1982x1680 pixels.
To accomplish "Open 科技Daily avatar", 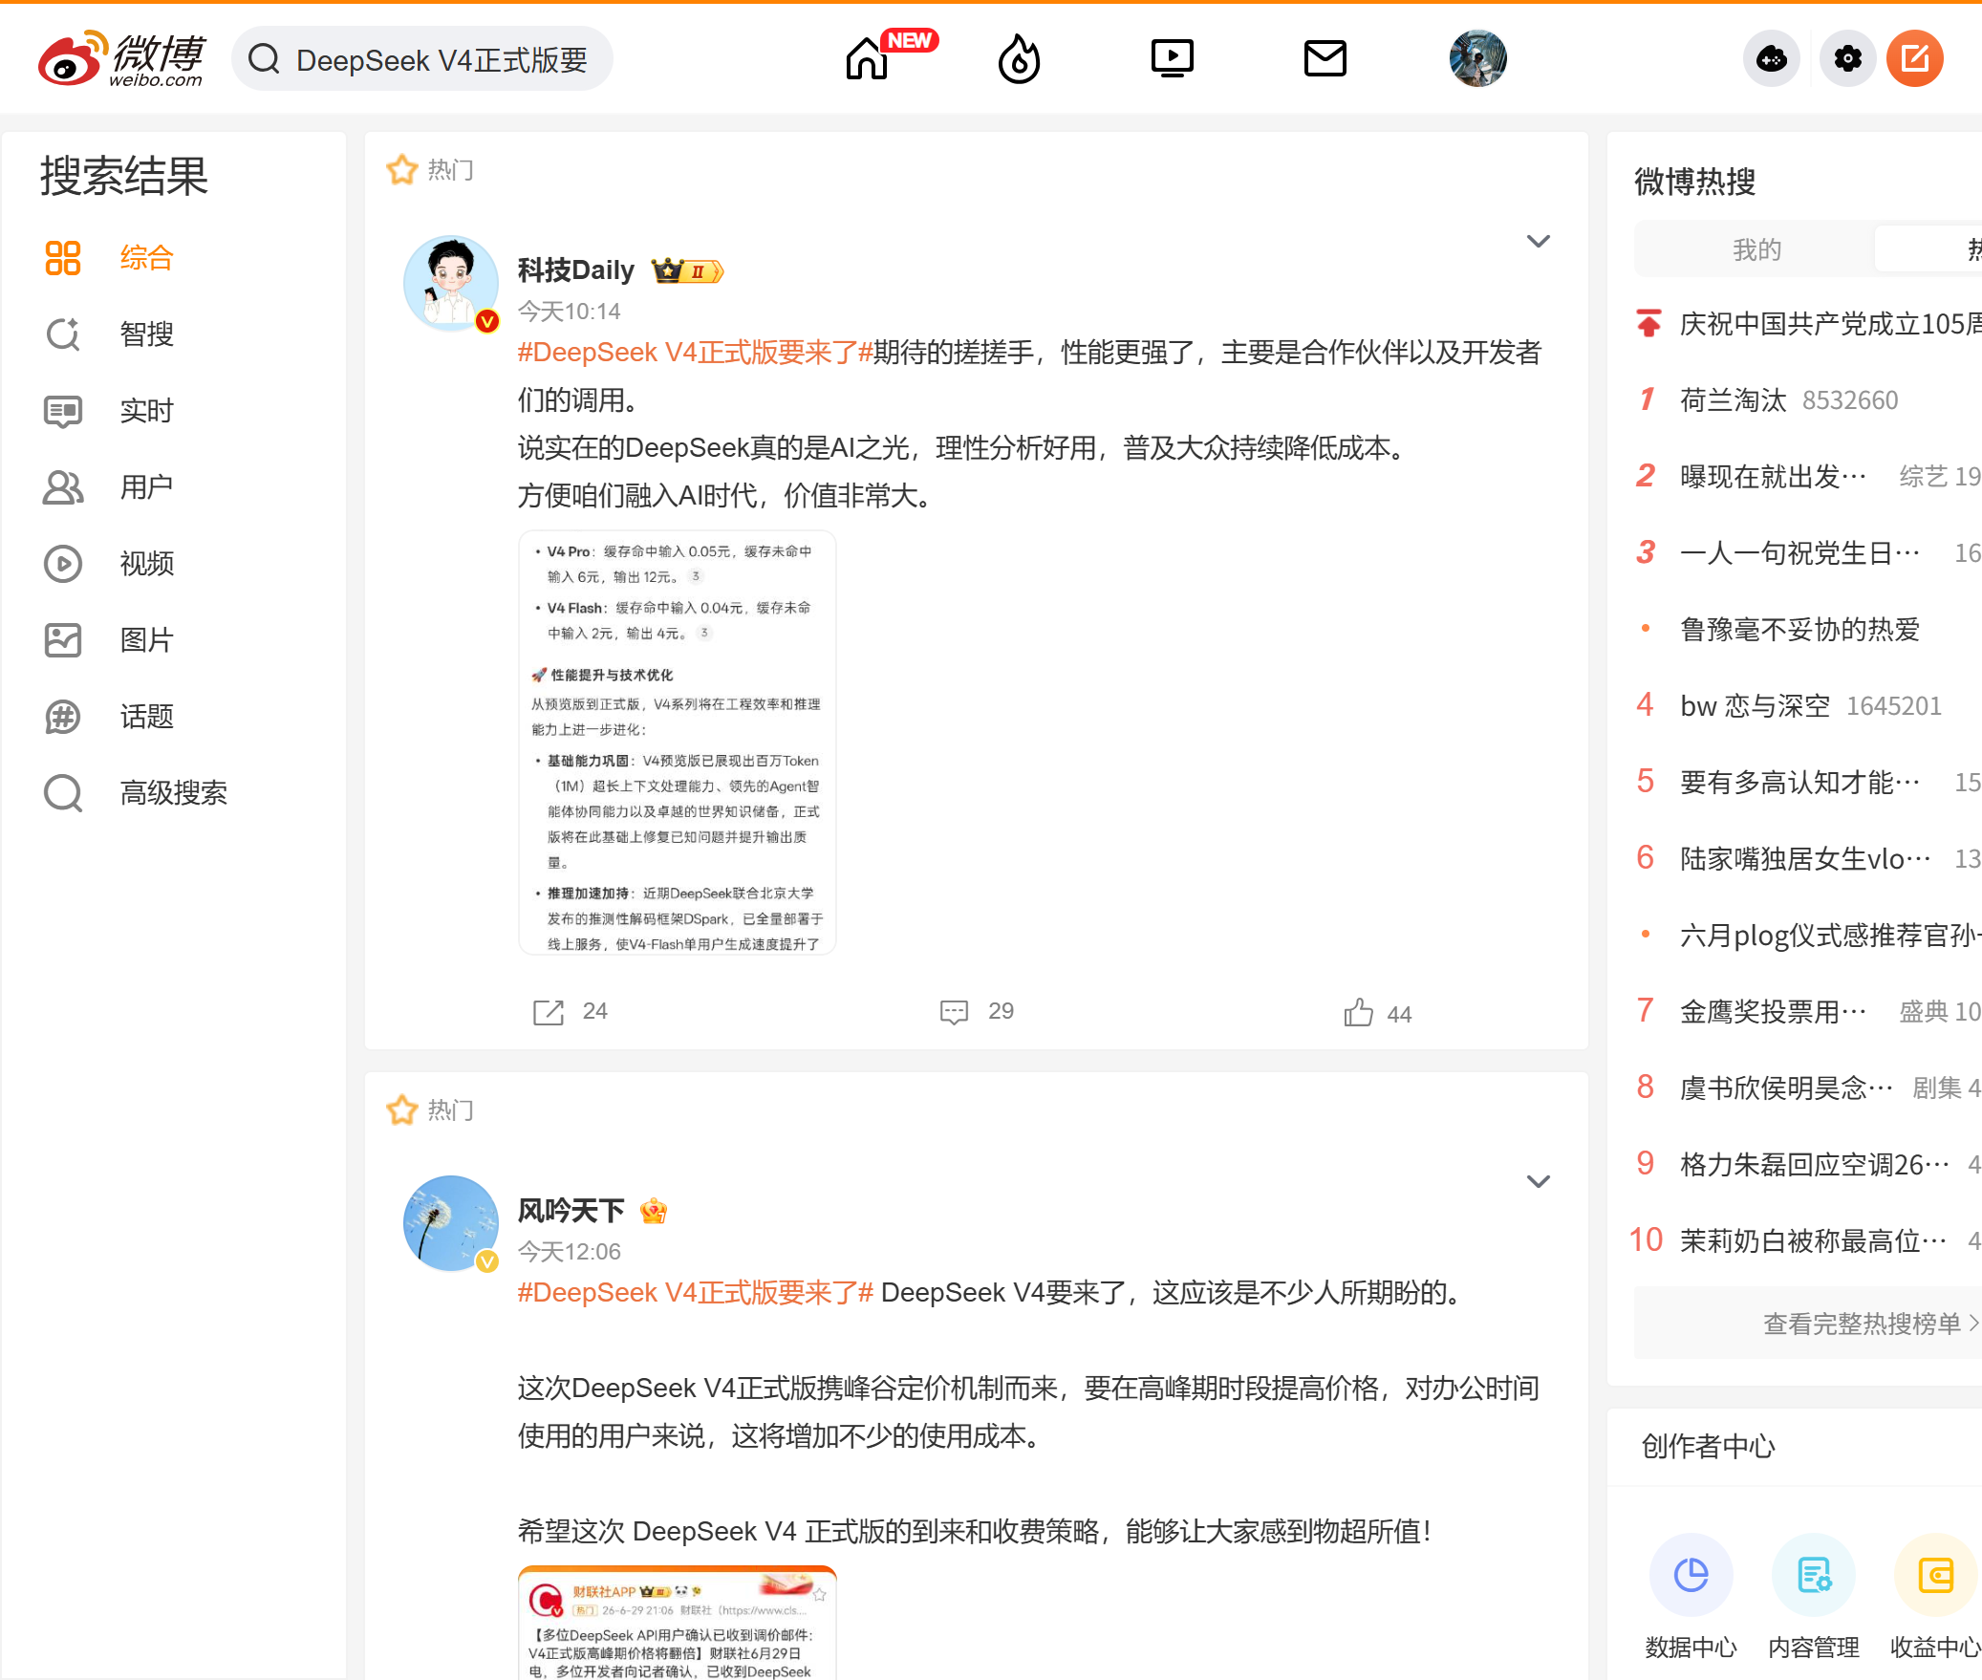I will tap(451, 283).
